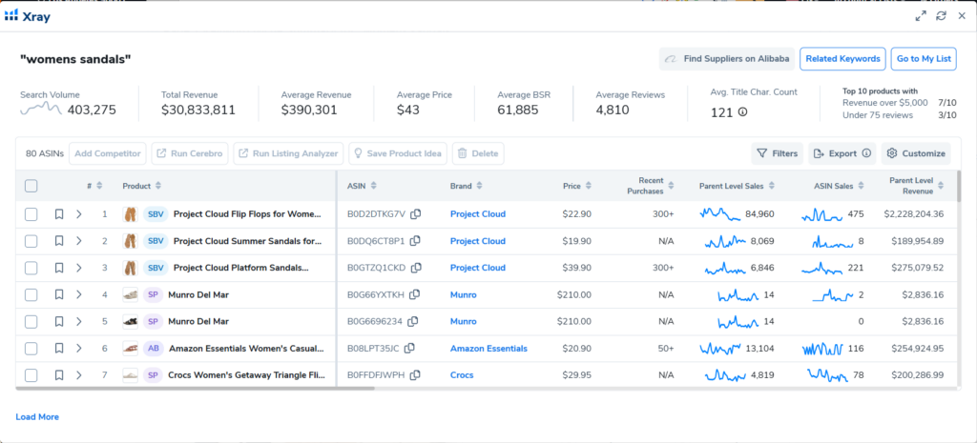Copy ASIN B08LPT35JC with the copy icon
The height and width of the screenshot is (443, 977).
click(x=409, y=349)
